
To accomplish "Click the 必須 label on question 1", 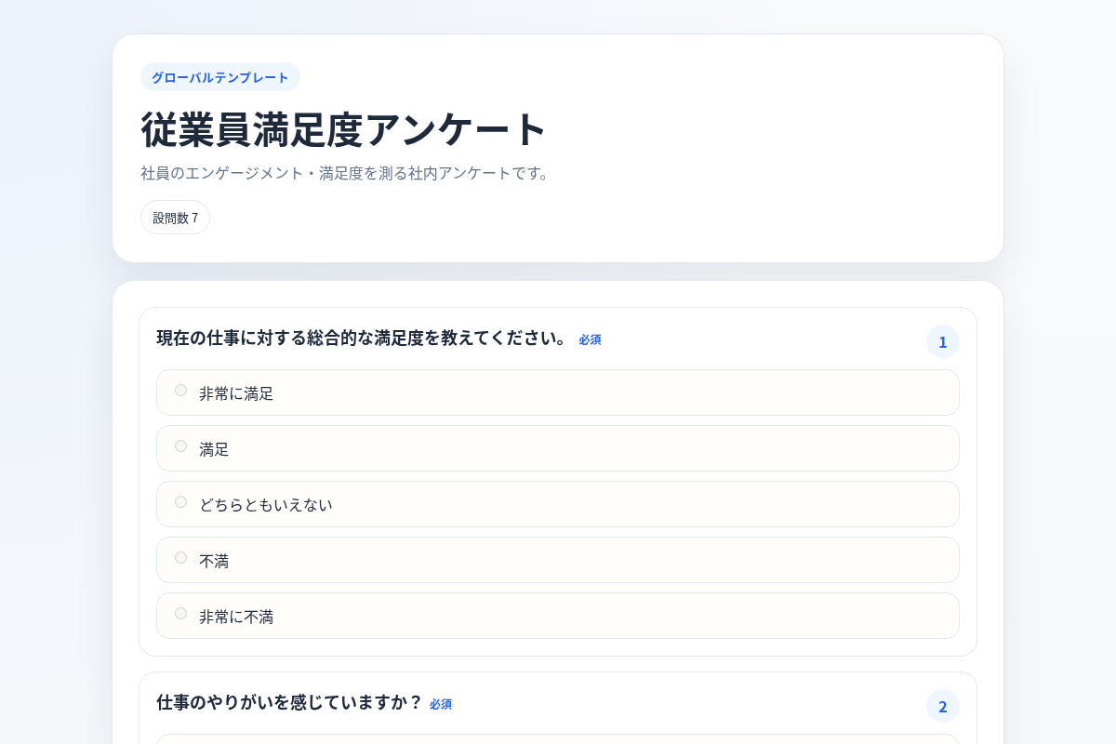I will pyautogui.click(x=590, y=340).
